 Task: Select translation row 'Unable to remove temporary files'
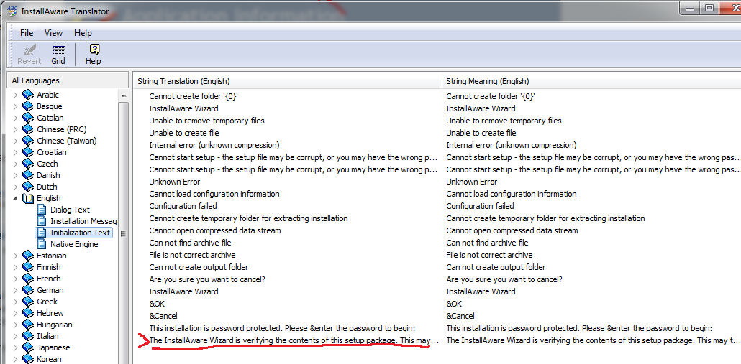tap(206, 121)
